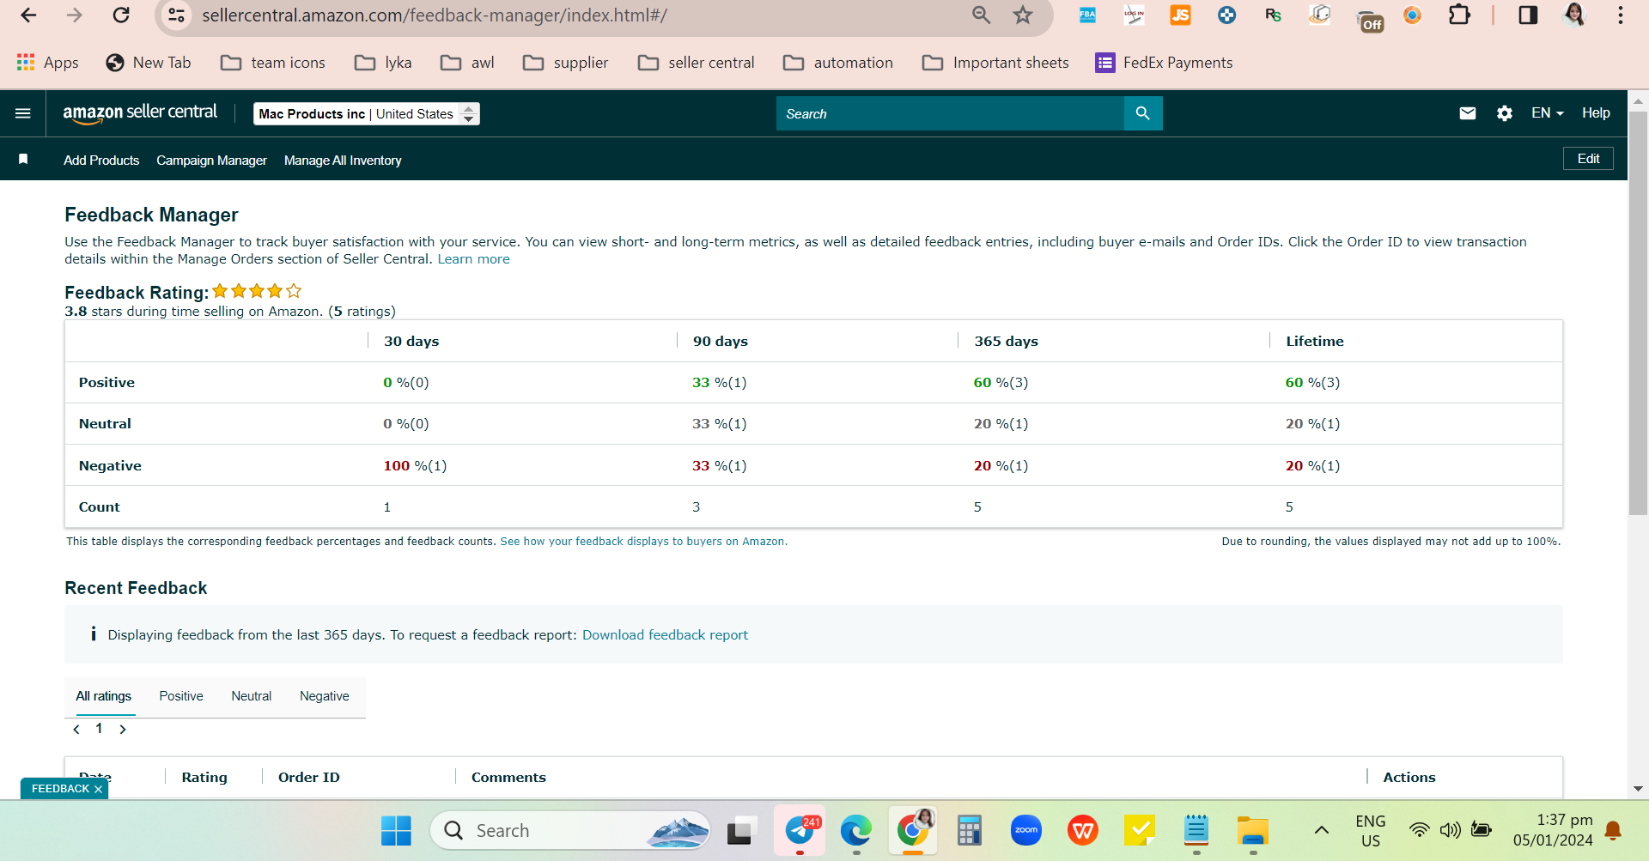Viewport: 1649px width, 861px height.
Task: Open the Rs extension icon
Action: (x=1273, y=15)
